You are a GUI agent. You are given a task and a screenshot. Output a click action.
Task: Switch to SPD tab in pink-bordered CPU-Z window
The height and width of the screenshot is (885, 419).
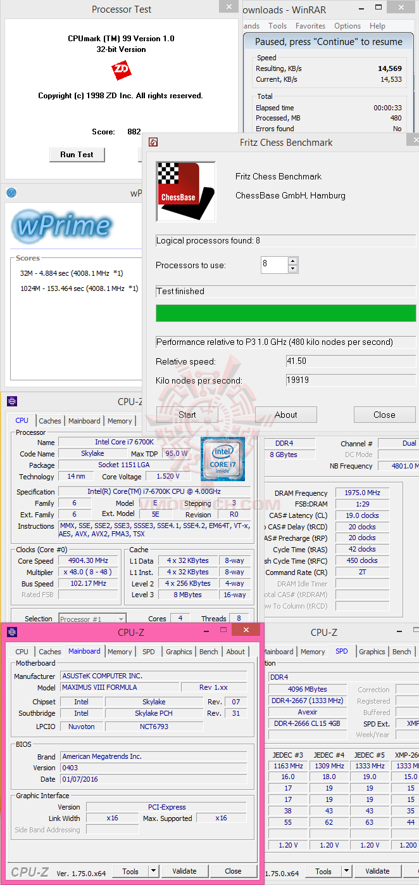(x=148, y=652)
